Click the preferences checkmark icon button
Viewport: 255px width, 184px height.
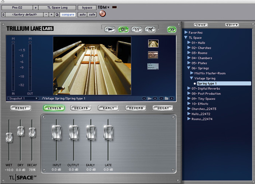pyautogui.click(x=150, y=30)
